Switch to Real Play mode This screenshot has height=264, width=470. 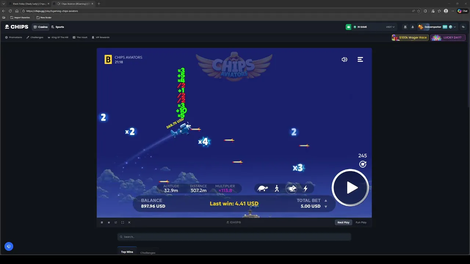point(343,222)
